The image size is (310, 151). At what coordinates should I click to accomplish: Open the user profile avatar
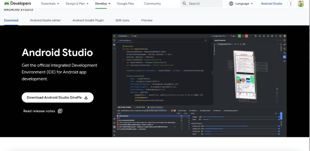click(x=301, y=3)
